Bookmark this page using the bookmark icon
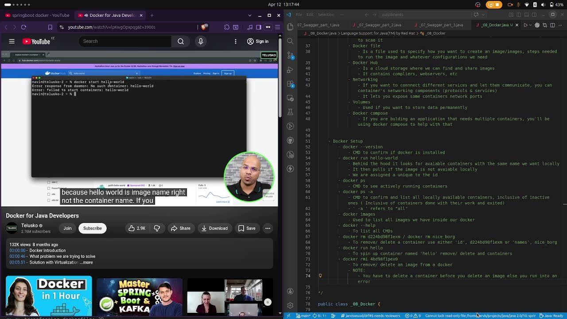 tap(50, 27)
